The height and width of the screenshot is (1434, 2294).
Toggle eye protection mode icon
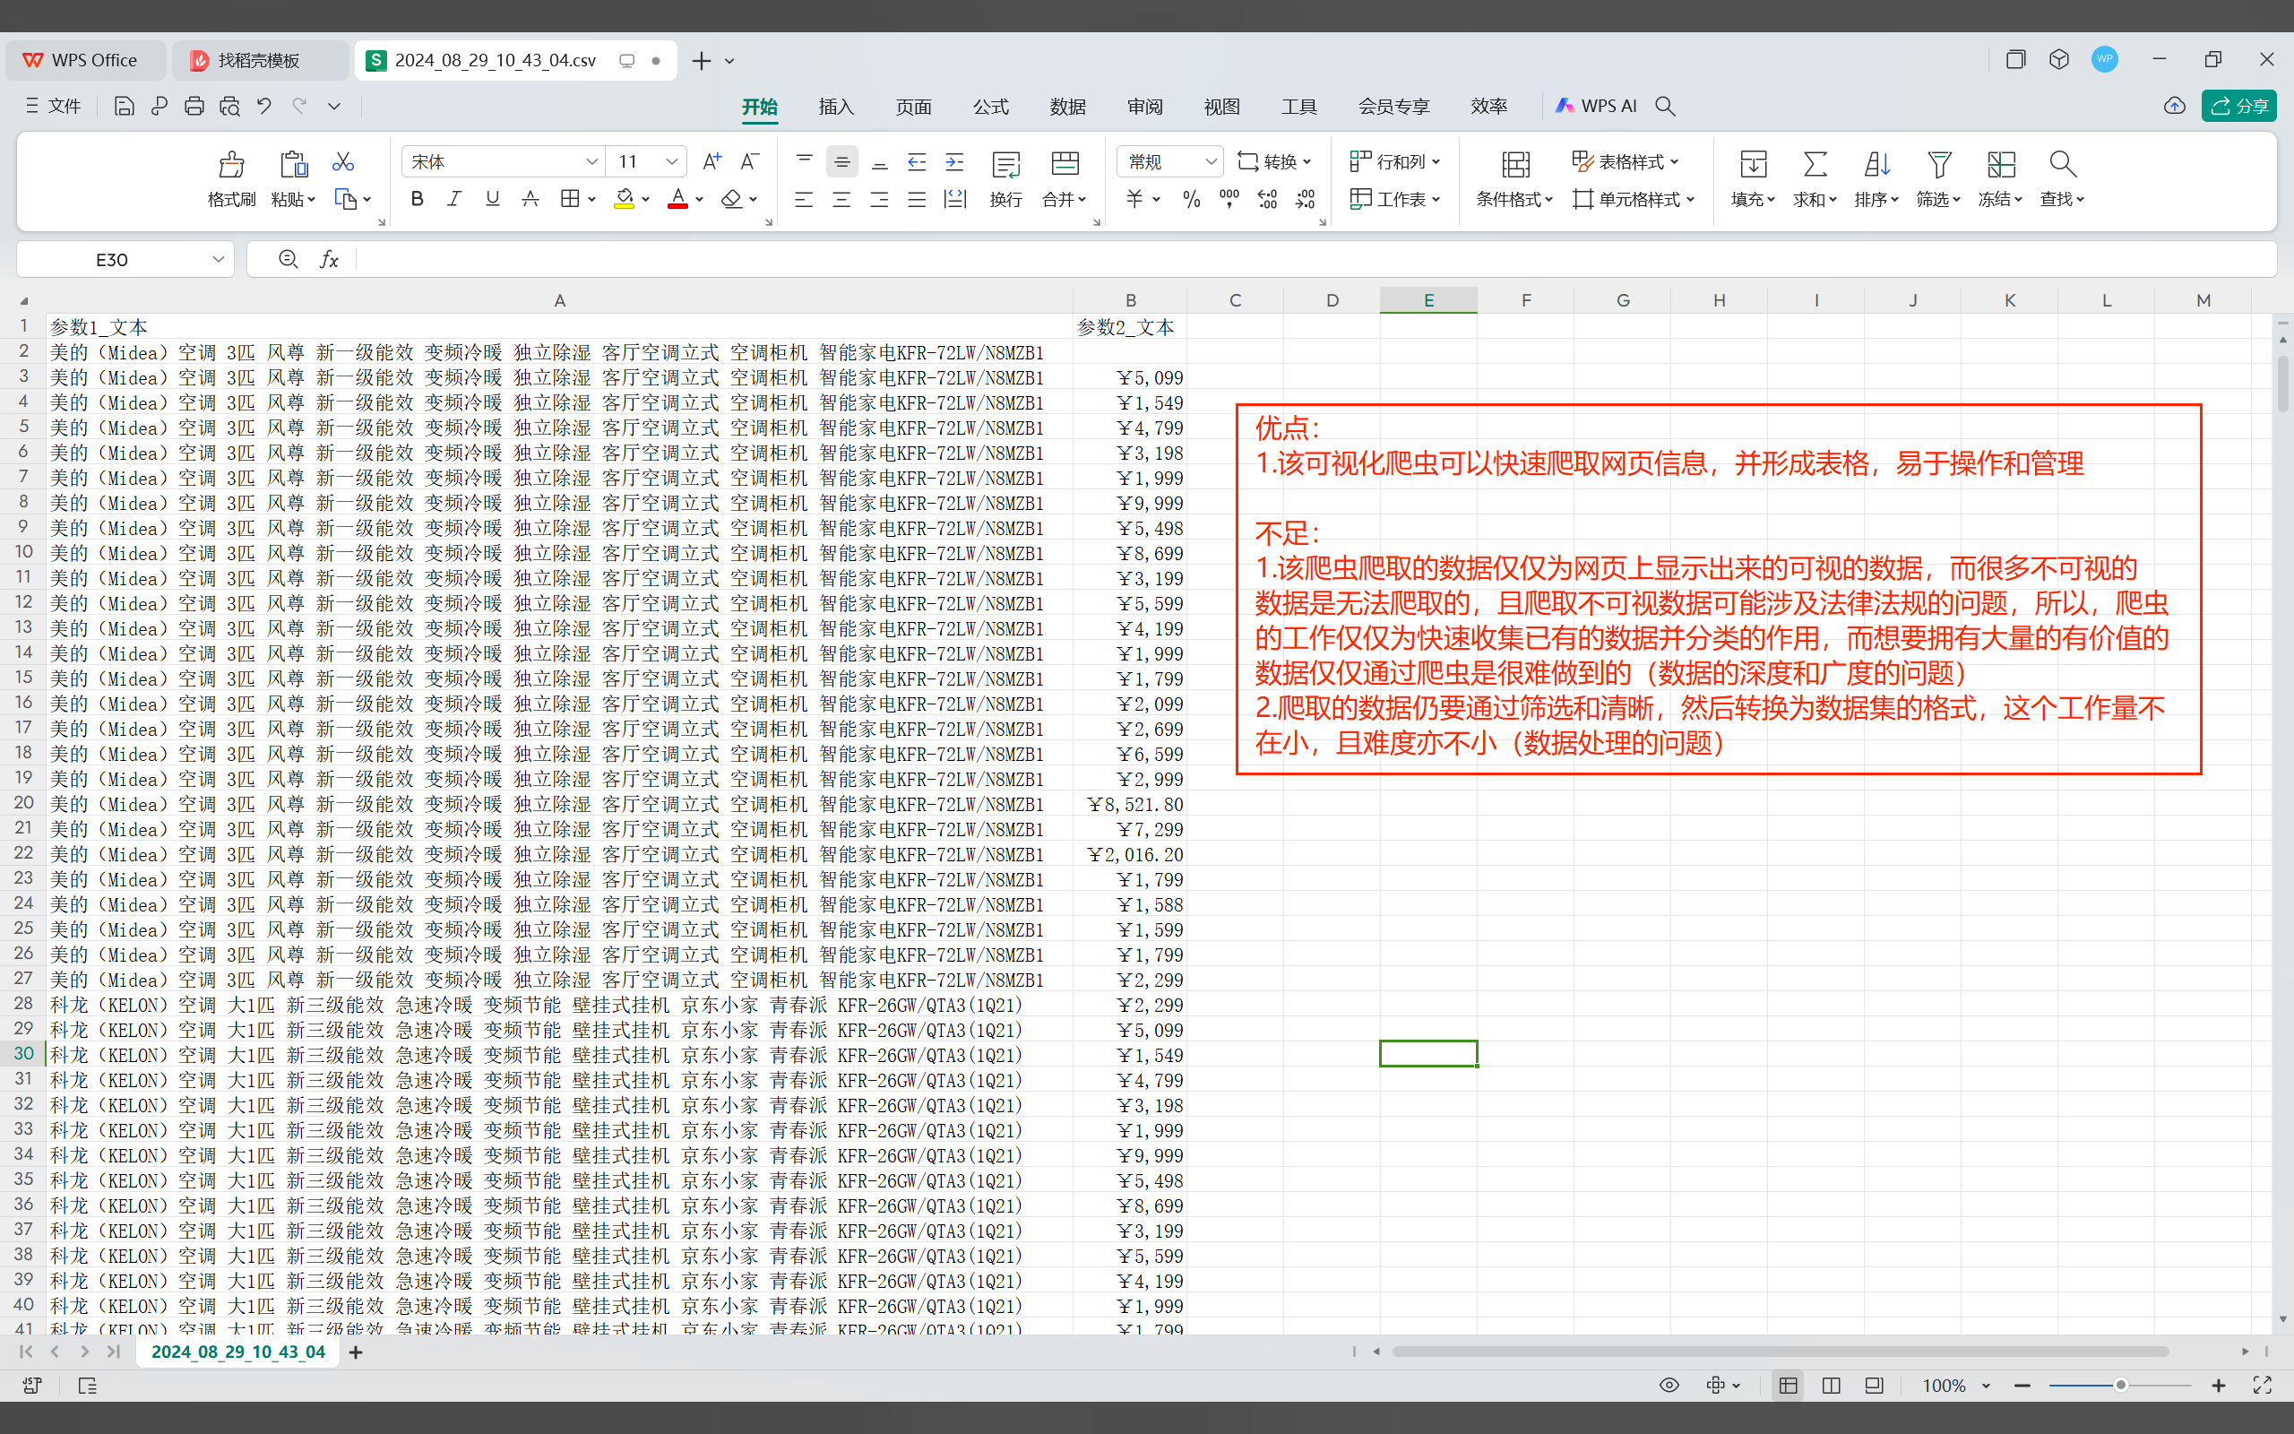[1669, 1386]
